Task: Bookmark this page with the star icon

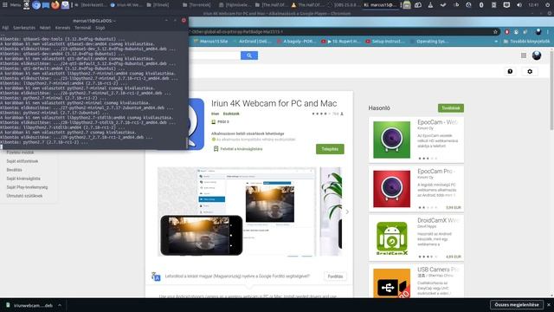Action: tap(495, 32)
